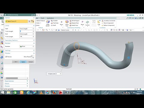Image resolution: width=144 pixels, height=108 pixels.
Task: Open the Tools ribbon tab
Action: click(42, 18)
